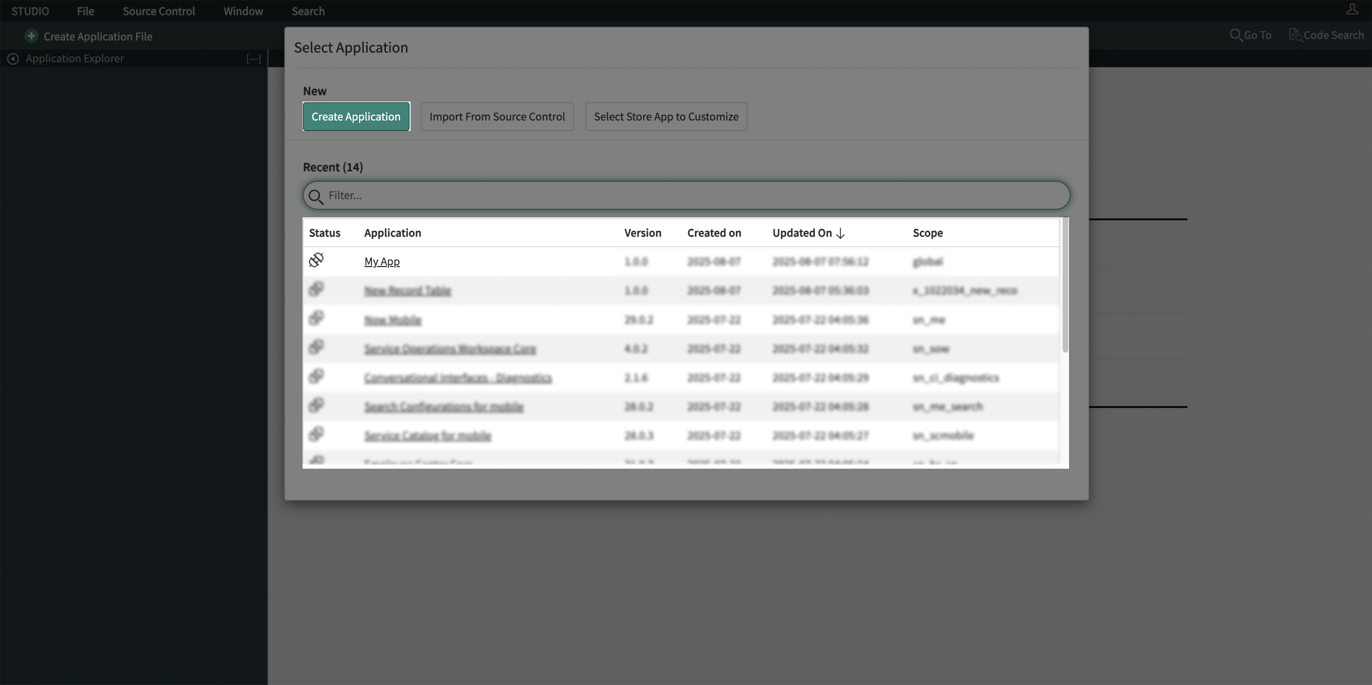Click the Application Explorer back arrow icon
Screen dimensions: 1372x685
(13, 59)
